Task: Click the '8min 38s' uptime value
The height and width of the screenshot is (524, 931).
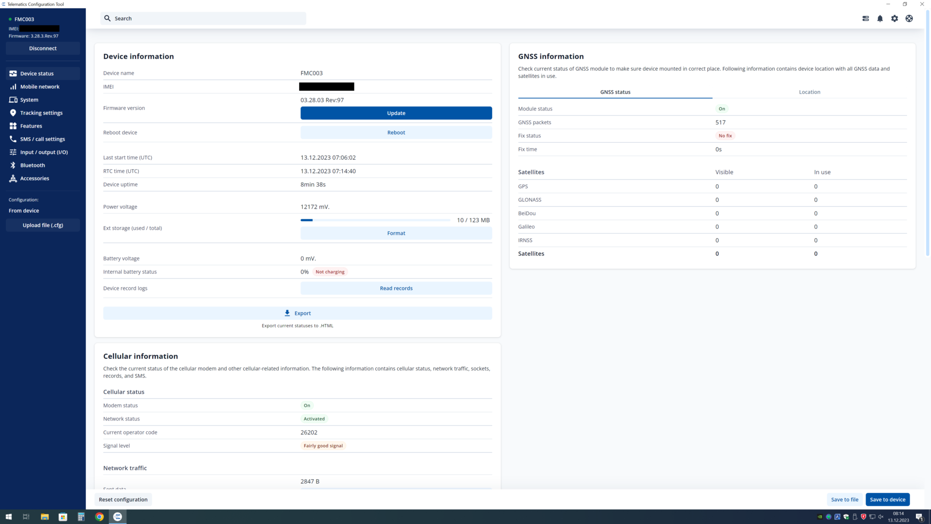Action: pyautogui.click(x=313, y=185)
